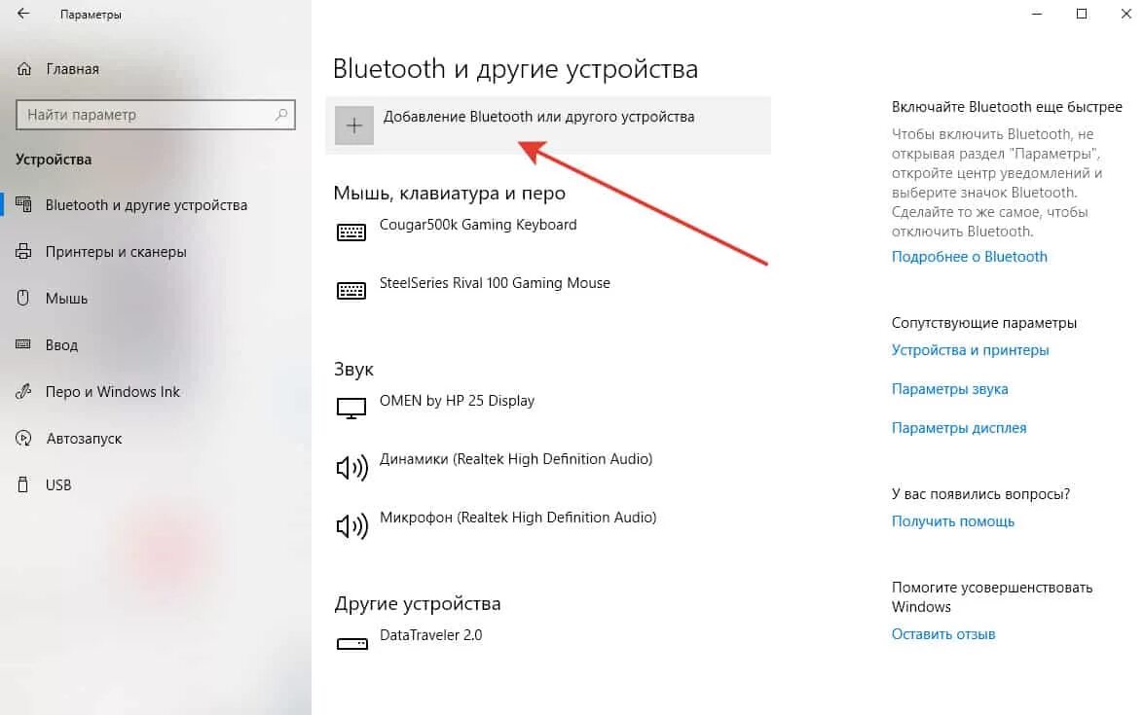Click the speaker icon for Динамики Realtek
Image resolution: width=1144 pixels, height=715 pixels.
[351, 467]
